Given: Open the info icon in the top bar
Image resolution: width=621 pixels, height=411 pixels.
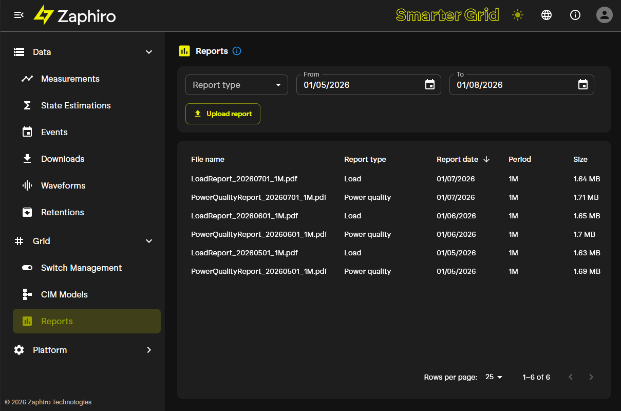Looking at the screenshot, I should click(575, 15).
